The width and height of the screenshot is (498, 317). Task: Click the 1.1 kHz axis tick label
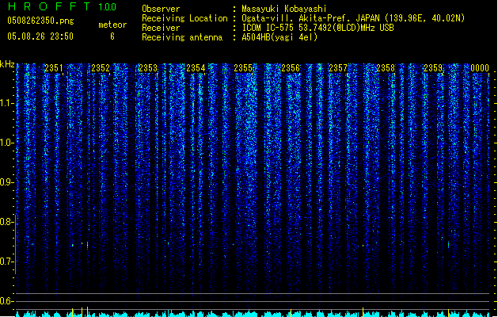click(6, 103)
